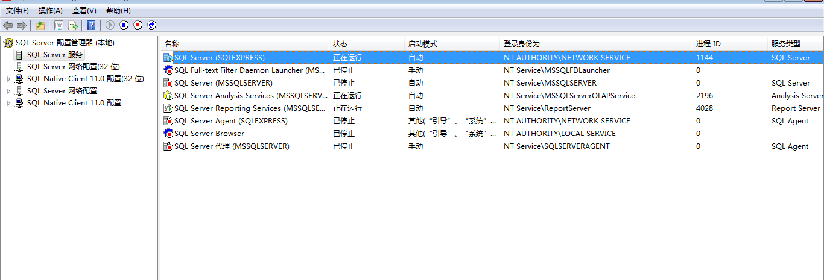Select SQL Server 网络配置(32 位) tree item
Viewport: 824px width, 280px height.
tap(74, 67)
